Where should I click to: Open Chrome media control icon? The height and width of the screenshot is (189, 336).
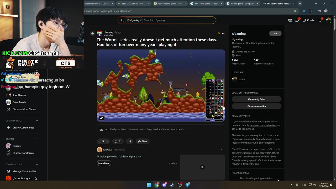[319, 11]
